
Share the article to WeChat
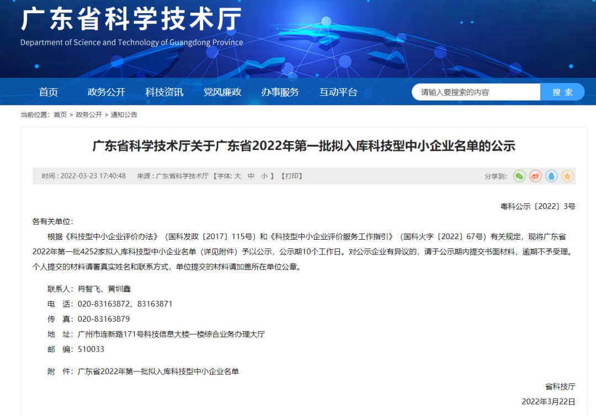coord(519,176)
